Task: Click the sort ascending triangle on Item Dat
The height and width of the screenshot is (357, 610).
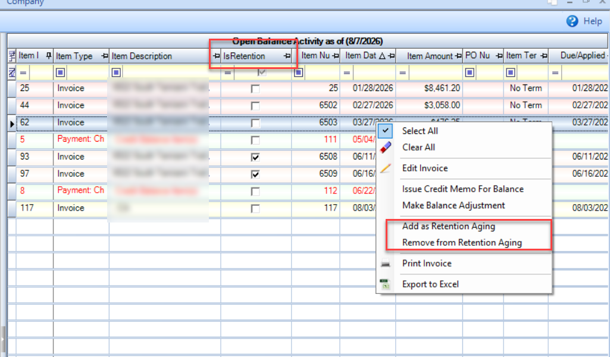Action: click(x=382, y=56)
